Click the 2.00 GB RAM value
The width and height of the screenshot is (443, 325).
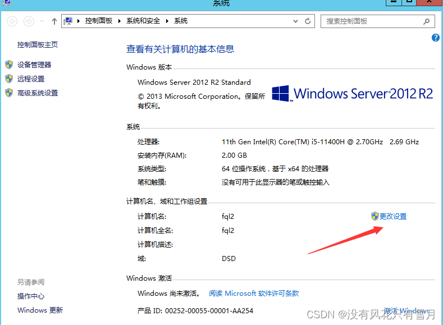[x=234, y=155]
